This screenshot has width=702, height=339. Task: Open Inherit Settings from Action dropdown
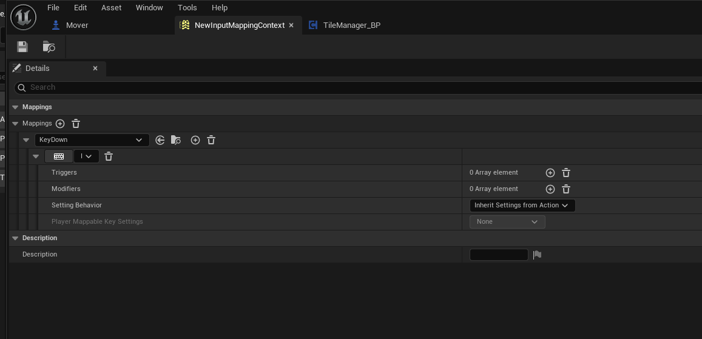[522, 206]
